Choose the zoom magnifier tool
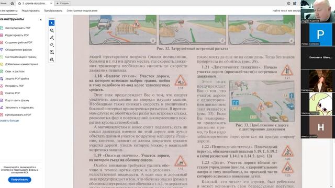Image resolution: width=335 pixels, height=188 pixels. [52, 30]
